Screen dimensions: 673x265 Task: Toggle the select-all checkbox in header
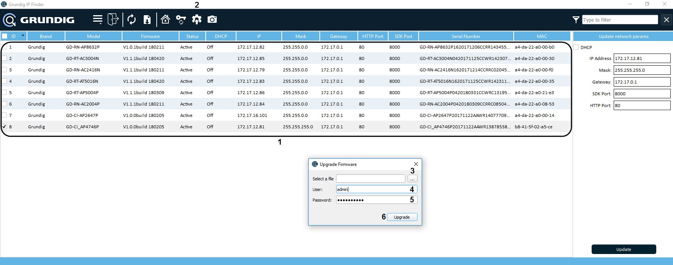point(5,36)
